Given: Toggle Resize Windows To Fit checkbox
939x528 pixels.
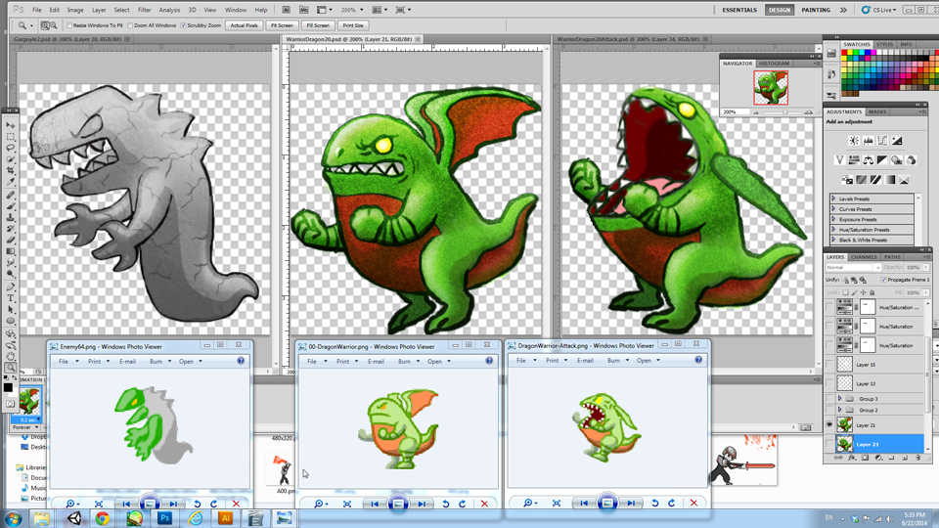Looking at the screenshot, I should tap(69, 25).
